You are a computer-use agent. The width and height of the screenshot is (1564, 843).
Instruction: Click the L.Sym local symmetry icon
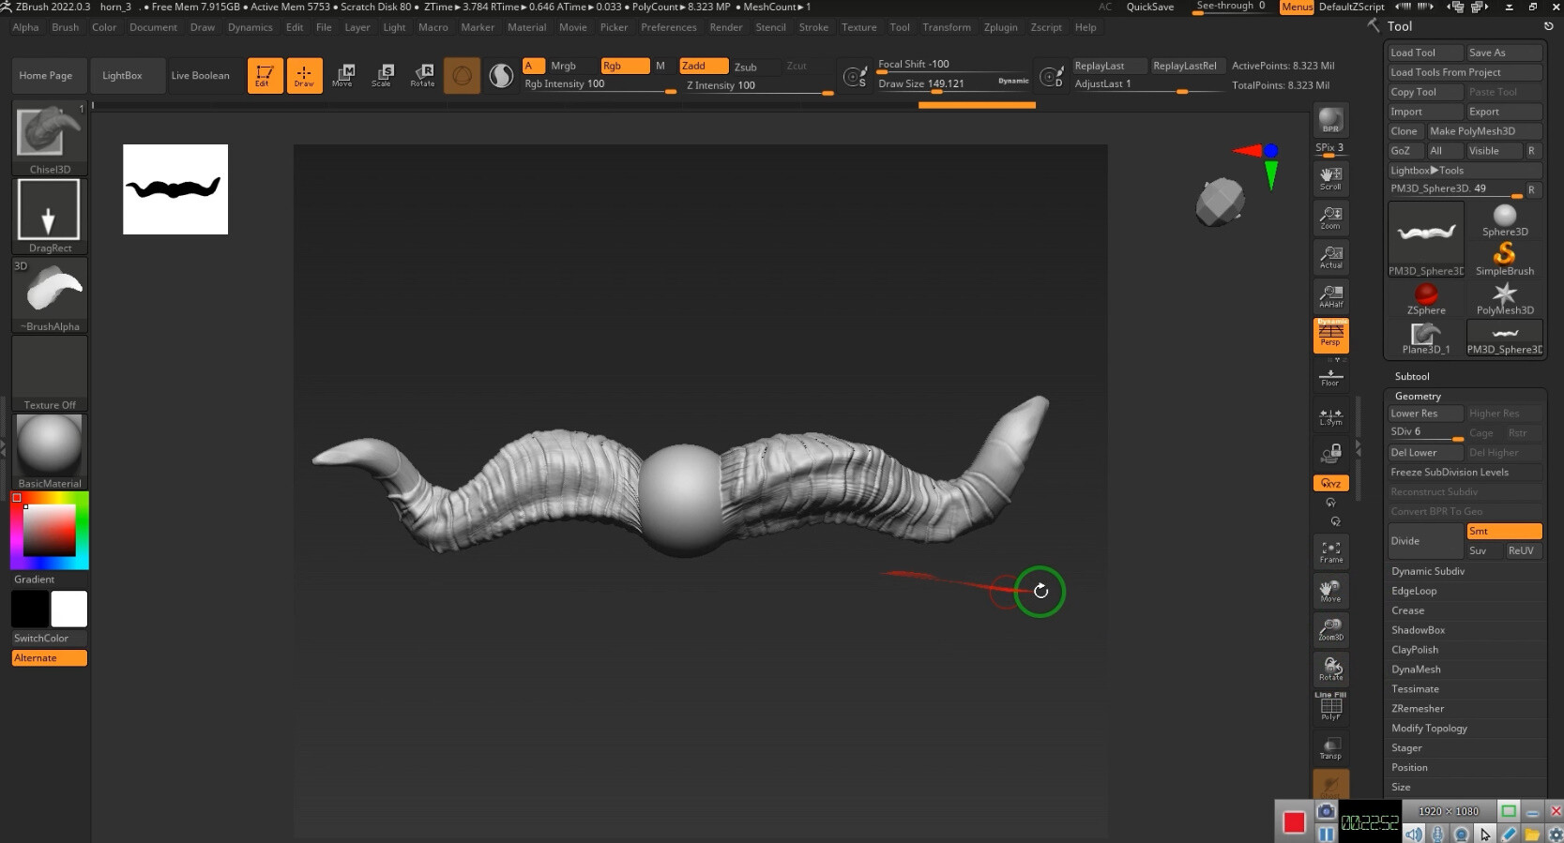(x=1330, y=415)
